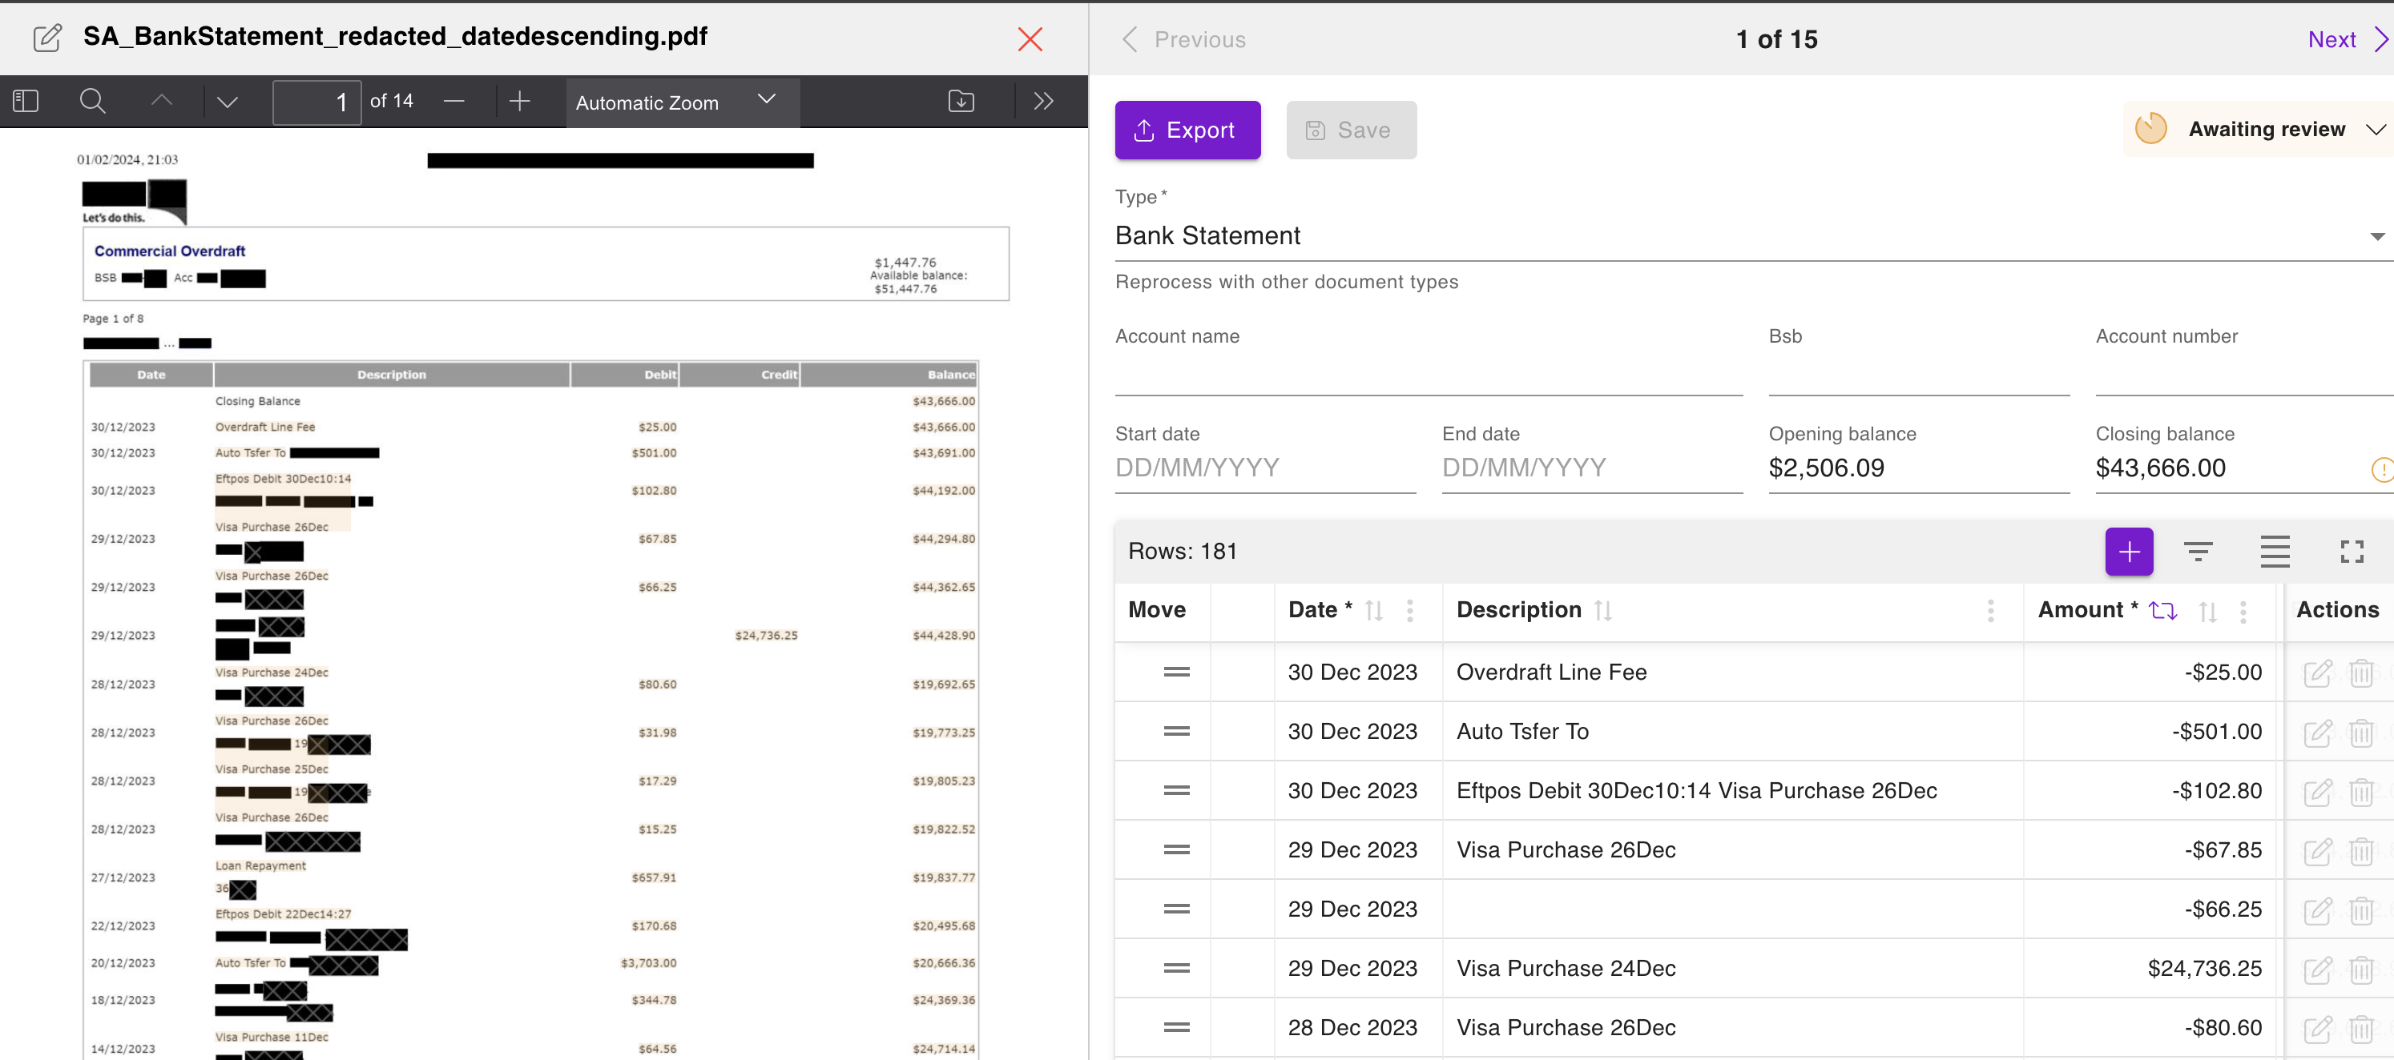This screenshot has width=2394, height=1060.
Task: Edit the Overdraft Line Fee row
Action: click(x=2318, y=673)
